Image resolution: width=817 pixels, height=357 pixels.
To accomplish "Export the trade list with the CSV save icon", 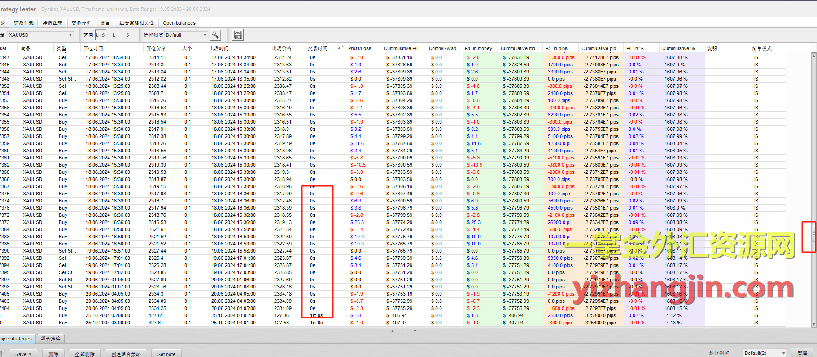I will 238,35.
